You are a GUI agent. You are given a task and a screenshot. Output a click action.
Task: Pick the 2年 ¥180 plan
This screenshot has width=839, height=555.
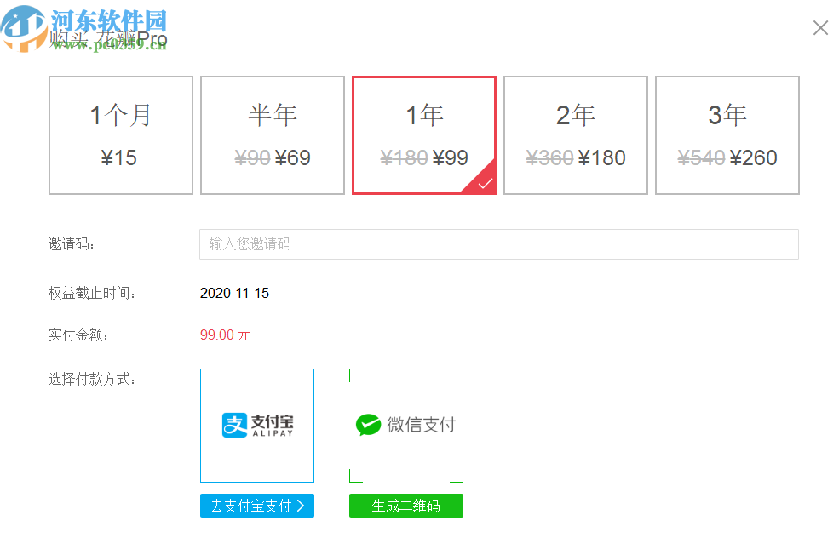(x=576, y=135)
